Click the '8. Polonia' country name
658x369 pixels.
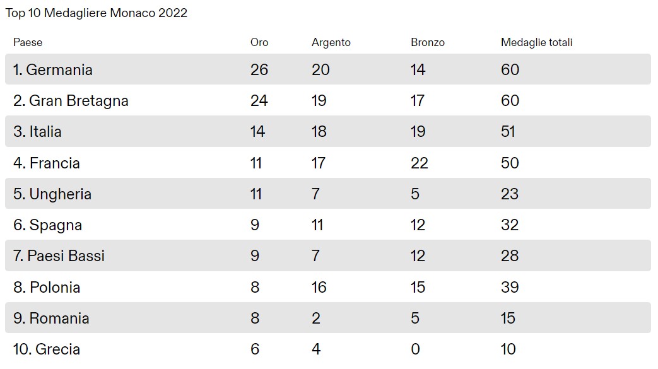[47, 288]
